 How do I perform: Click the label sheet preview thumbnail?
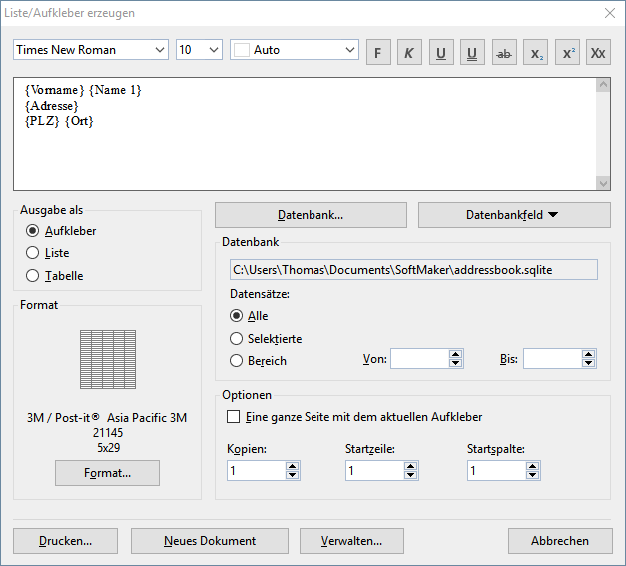point(108,359)
